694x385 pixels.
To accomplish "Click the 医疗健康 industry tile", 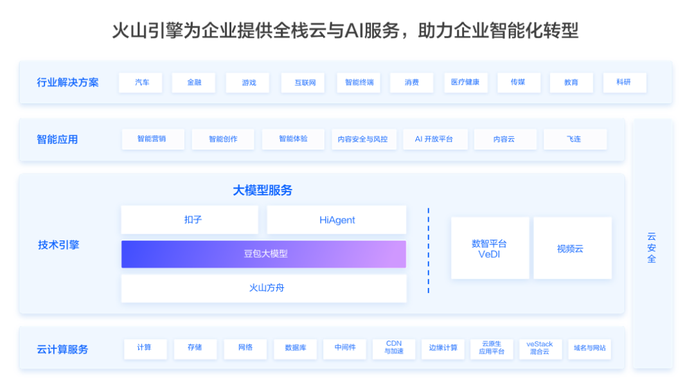I will tap(465, 82).
